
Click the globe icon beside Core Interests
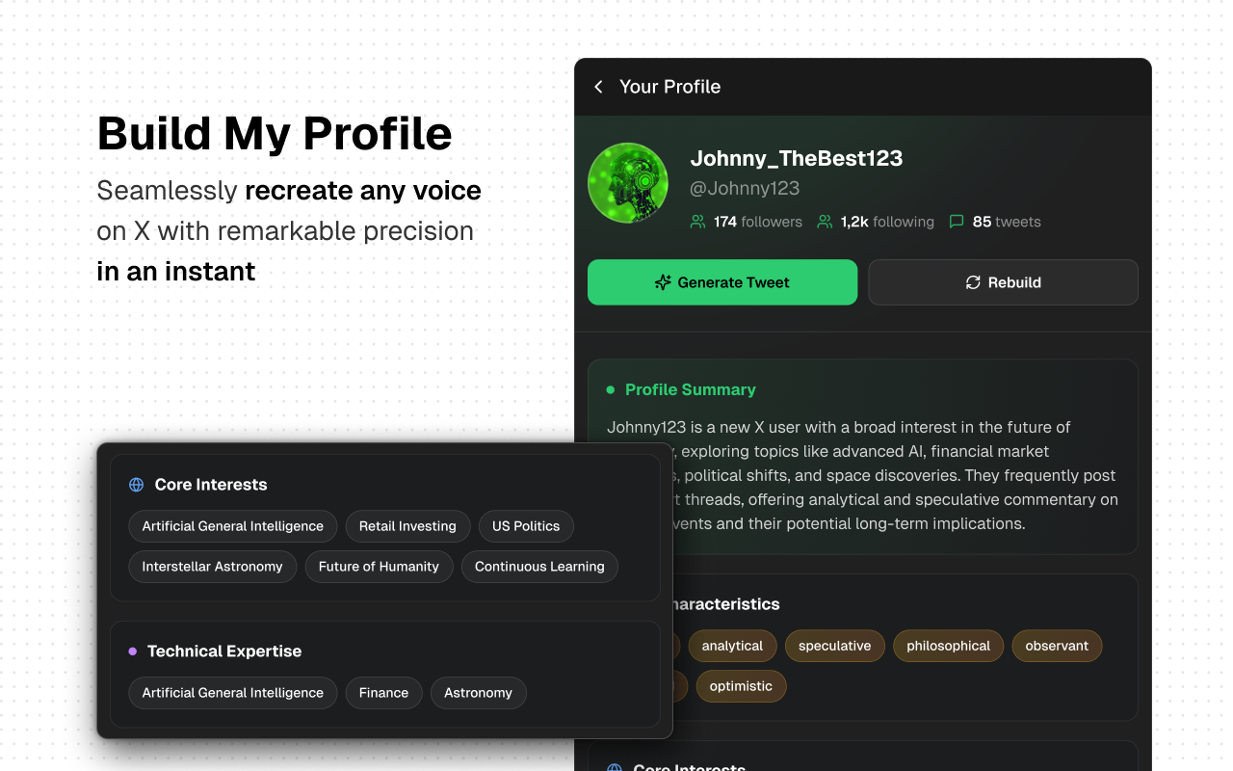[x=137, y=485]
